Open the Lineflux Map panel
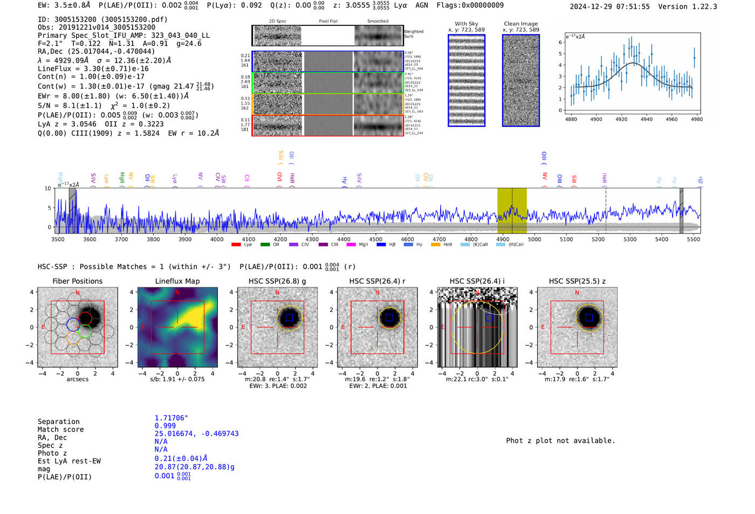The width and height of the screenshot is (755, 514). point(177,327)
